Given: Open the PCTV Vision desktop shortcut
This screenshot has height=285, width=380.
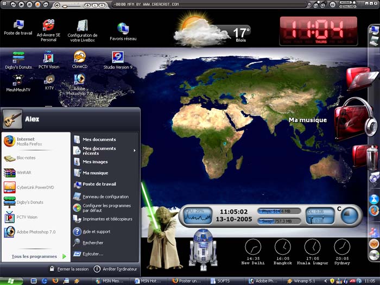Looking at the screenshot, I should (49, 60).
